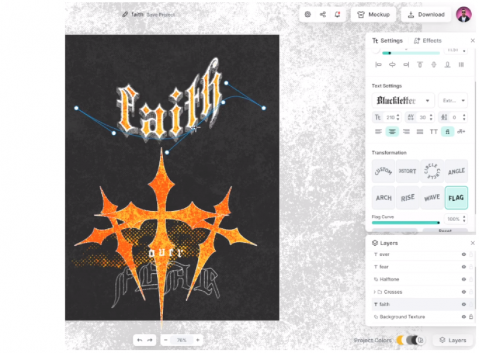The width and height of the screenshot is (479, 353).
Task: Choose the WAVE transformation style
Action: [x=432, y=198]
